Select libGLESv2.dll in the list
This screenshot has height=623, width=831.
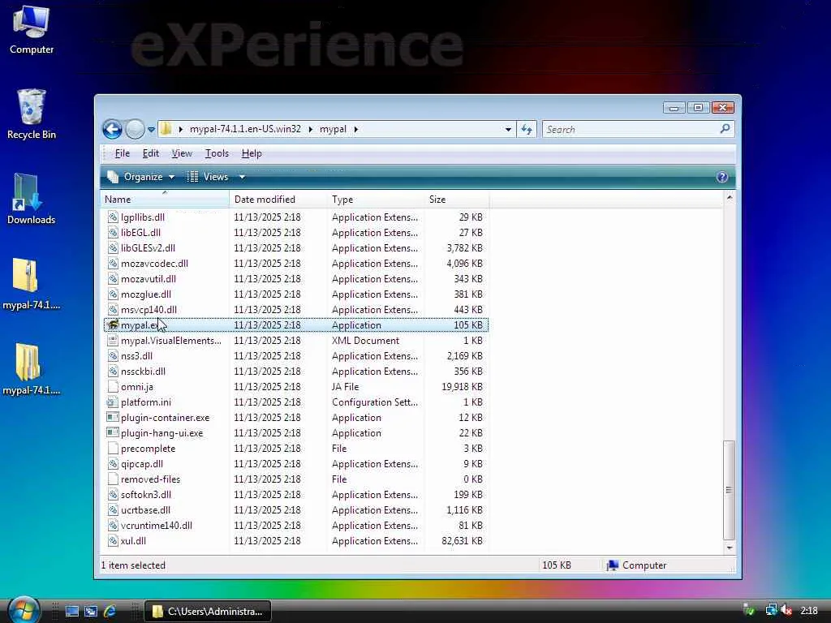[x=148, y=248]
